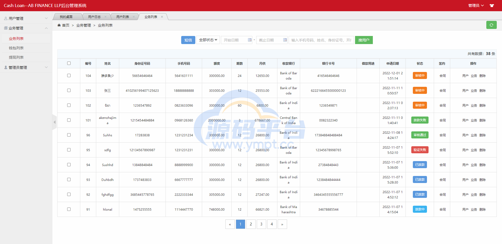Viewport: 502px width, 244px height.
Task: Click 业务 action for row 92
Action: tap(474, 194)
